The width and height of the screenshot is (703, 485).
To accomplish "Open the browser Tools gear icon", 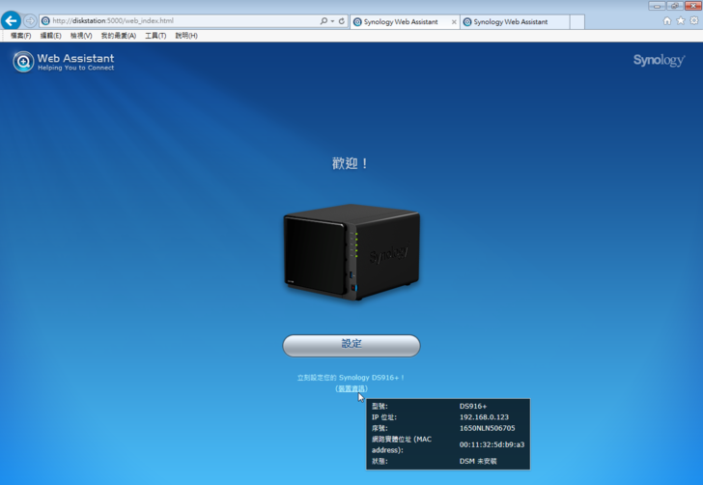I will click(694, 20).
